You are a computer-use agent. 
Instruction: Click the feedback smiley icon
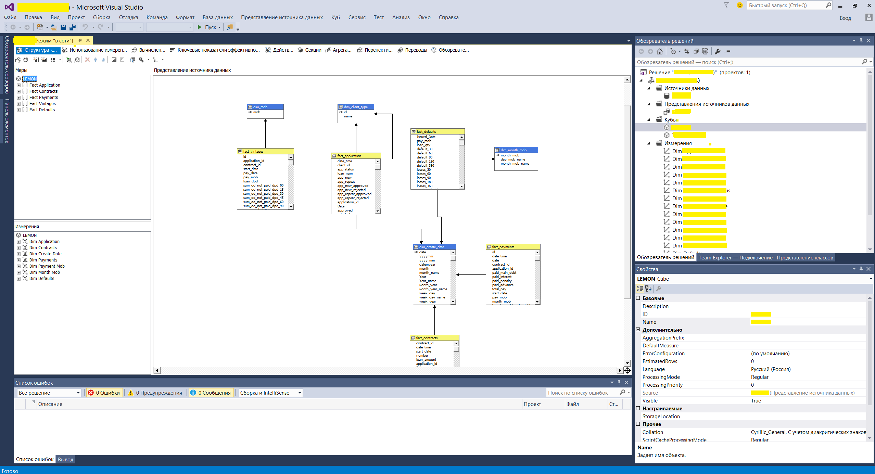(739, 5)
